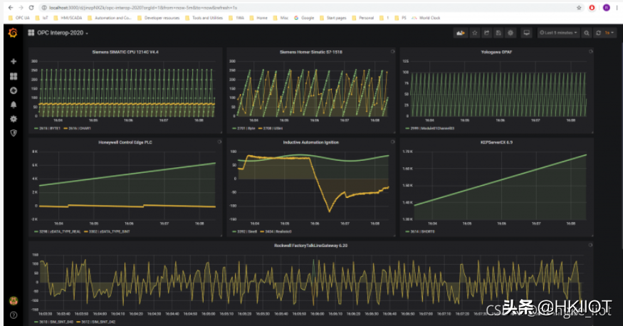Toggle the first yellow Rockwell legend series

pos(95,322)
